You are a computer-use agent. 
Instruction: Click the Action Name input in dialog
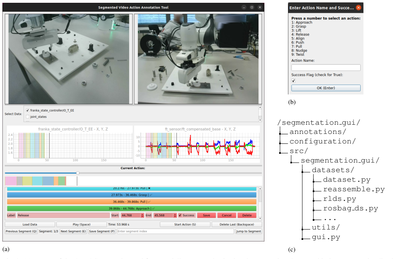click(x=326, y=68)
